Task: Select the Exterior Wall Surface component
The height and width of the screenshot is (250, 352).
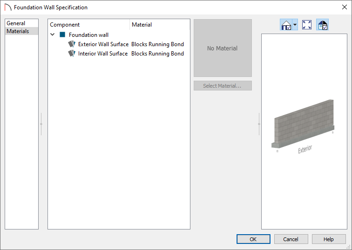Action: coord(103,44)
